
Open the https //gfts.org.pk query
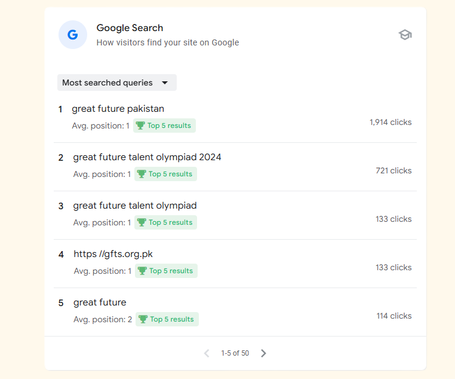113,254
